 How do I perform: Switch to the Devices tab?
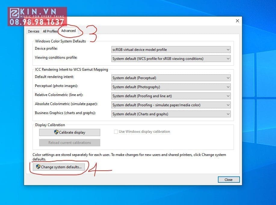(33, 31)
